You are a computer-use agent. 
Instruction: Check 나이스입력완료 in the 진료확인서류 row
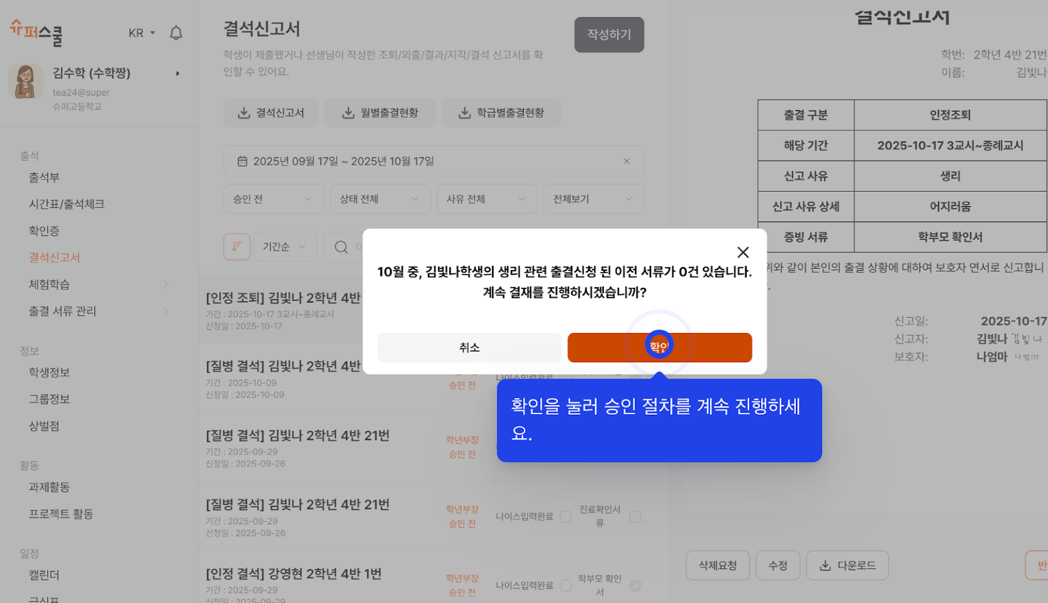566,517
